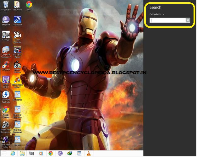Open the Xilisoft Video Converter shortcut
197x157 pixels.
pos(6,127)
